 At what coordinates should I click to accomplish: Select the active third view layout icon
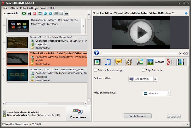(x=67, y=13)
